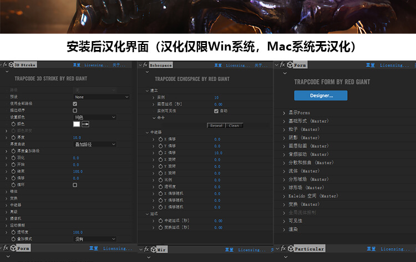This screenshot has width=416, height=262.
Task: Expand 粒子 (Master) group in Form
Action: (284, 129)
